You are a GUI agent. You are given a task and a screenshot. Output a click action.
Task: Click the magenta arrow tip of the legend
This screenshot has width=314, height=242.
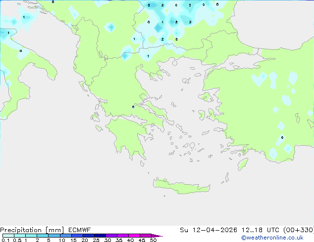(x=159, y=236)
